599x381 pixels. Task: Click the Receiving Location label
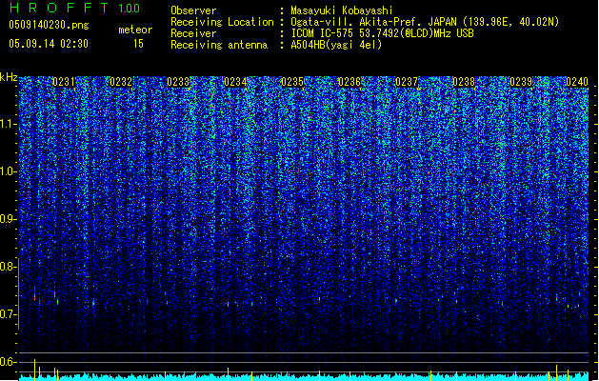(x=222, y=22)
